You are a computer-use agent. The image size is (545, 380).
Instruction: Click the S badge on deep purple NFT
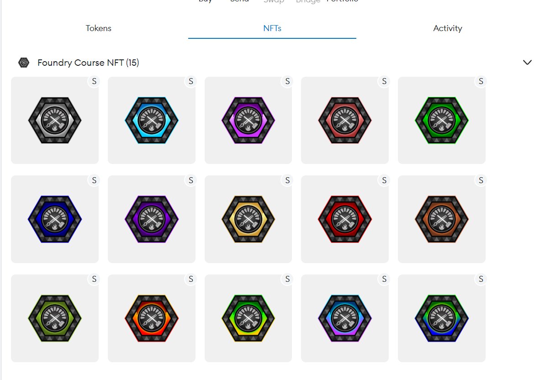(x=191, y=180)
